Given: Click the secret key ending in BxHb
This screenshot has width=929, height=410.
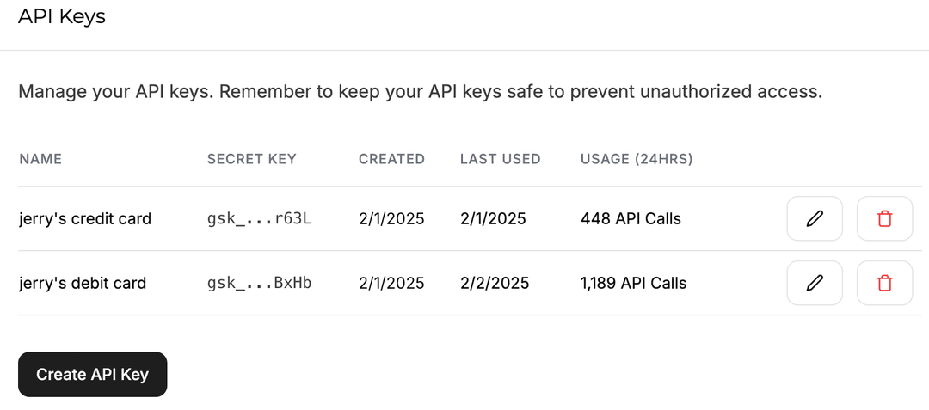Looking at the screenshot, I should point(259,283).
